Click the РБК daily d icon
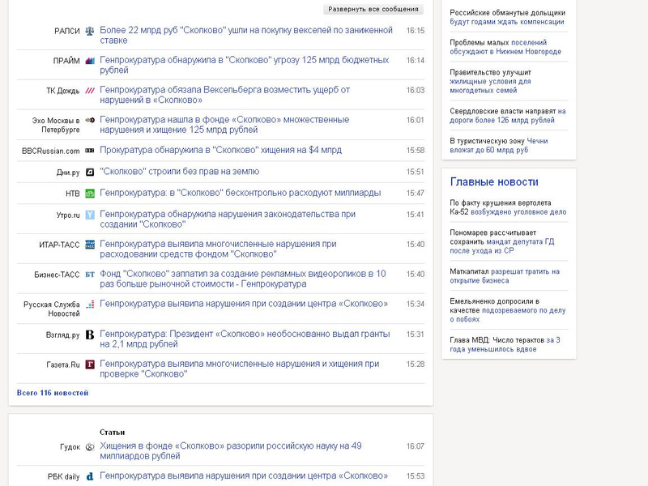 tap(90, 476)
